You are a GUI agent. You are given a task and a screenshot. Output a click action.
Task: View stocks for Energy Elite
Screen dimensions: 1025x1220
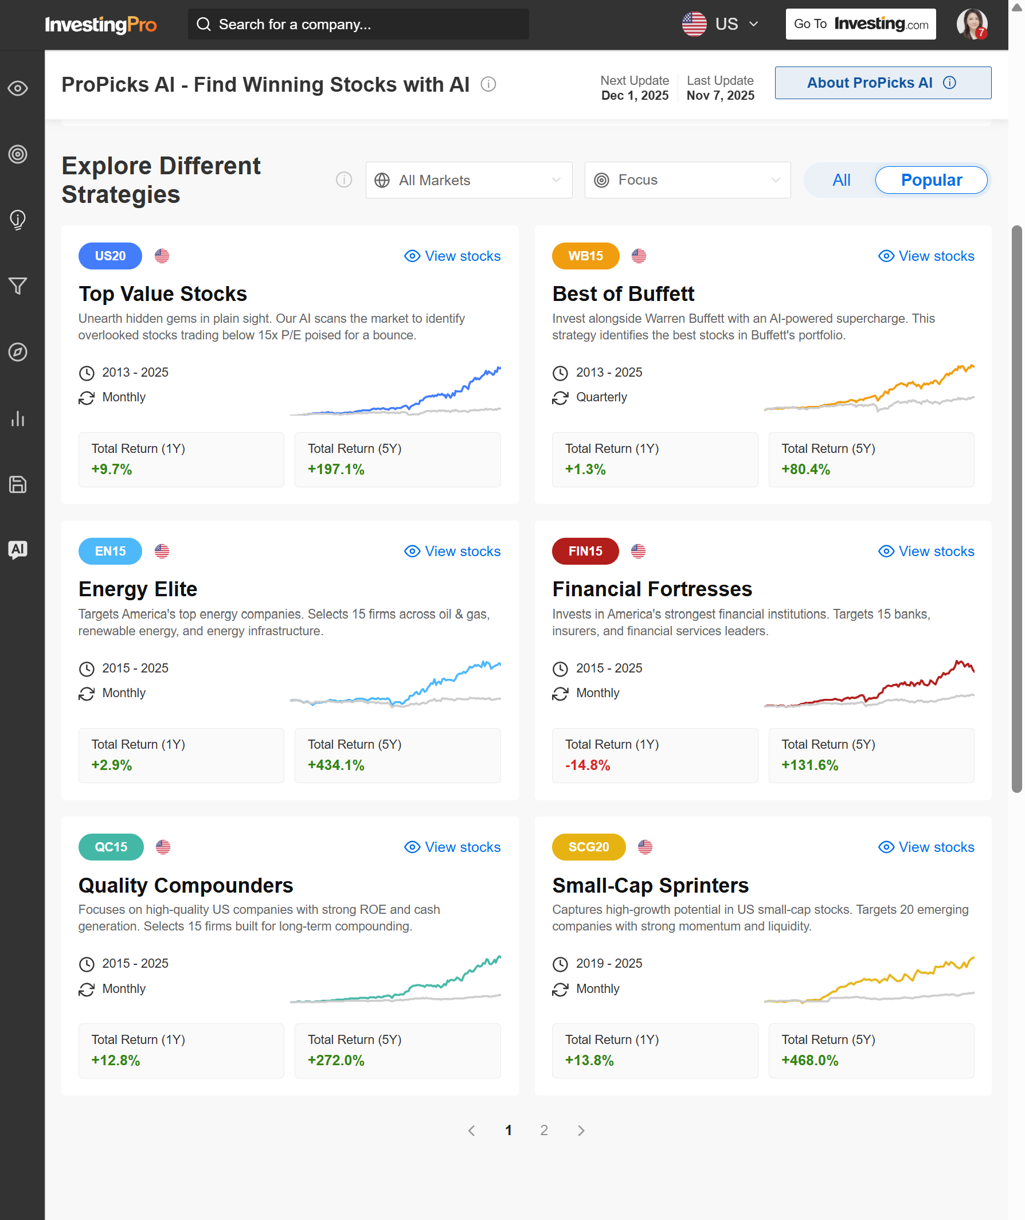click(x=453, y=552)
